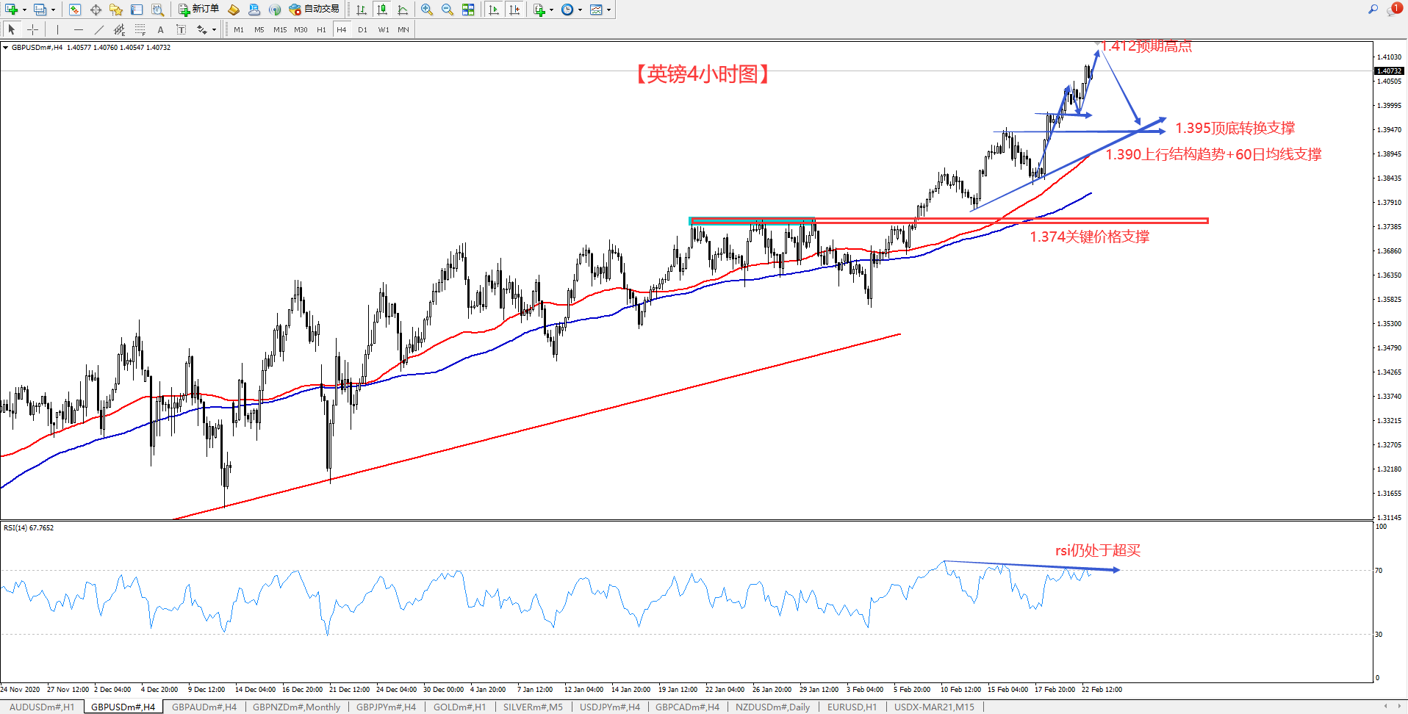Switch to H1 timeframe

tap(321, 29)
